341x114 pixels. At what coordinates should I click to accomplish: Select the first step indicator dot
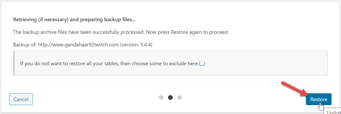click(x=161, y=97)
